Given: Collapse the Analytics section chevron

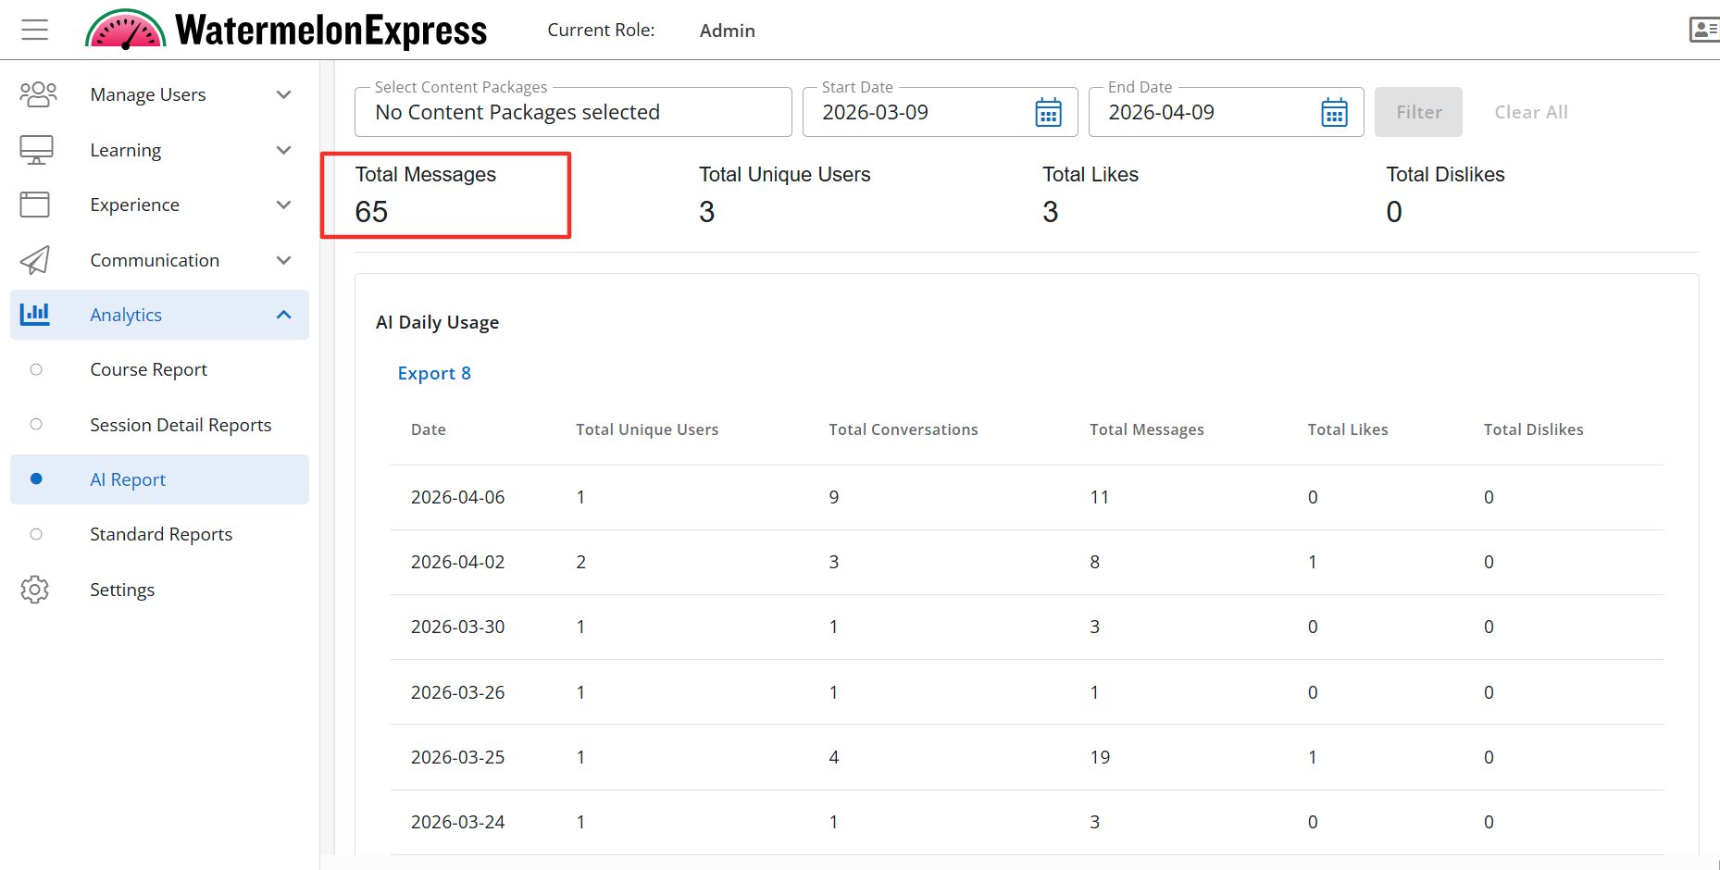Looking at the screenshot, I should point(284,315).
